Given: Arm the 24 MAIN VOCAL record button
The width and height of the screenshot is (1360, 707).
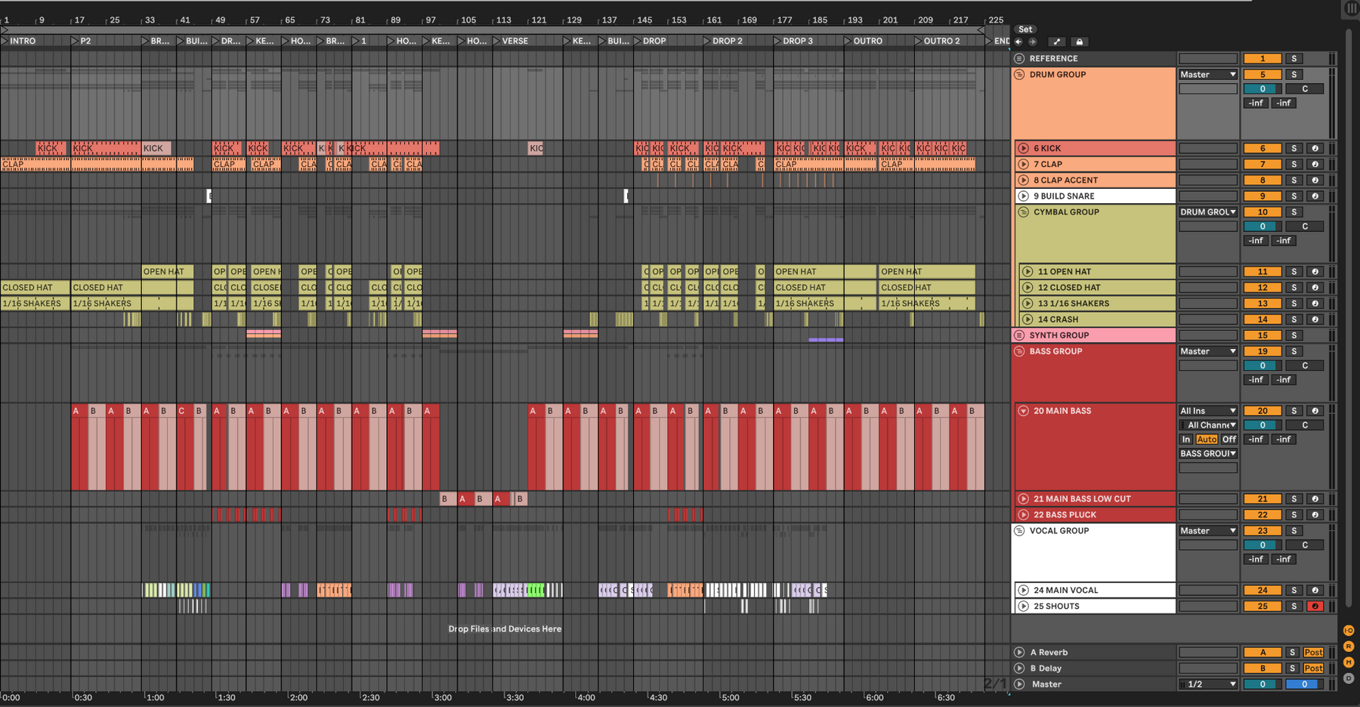Looking at the screenshot, I should (1315, 590).
